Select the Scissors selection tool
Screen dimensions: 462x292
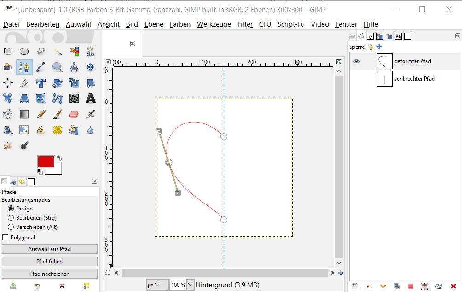(91, 52)
